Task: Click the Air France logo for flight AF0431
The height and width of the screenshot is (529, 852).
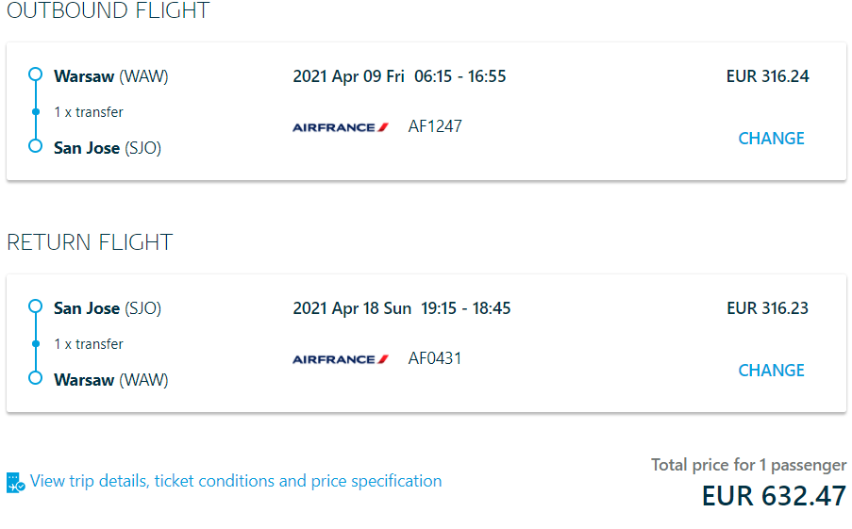Action: coord(341,359)
